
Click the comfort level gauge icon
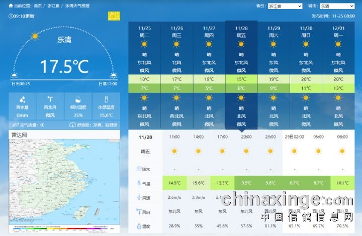[x=72, y=125]
